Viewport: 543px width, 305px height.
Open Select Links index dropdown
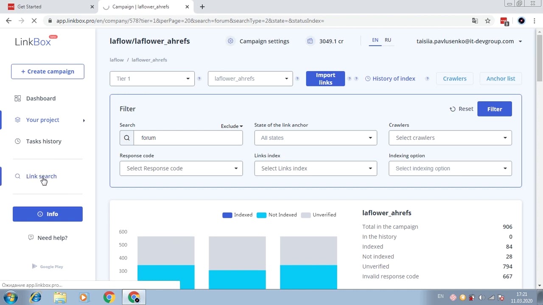[x=316, y=168]
